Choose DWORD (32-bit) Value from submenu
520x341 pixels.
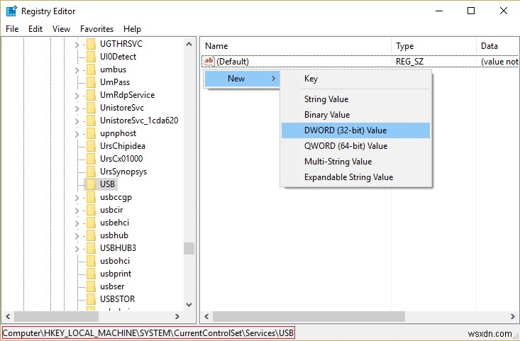click(355, 130)
